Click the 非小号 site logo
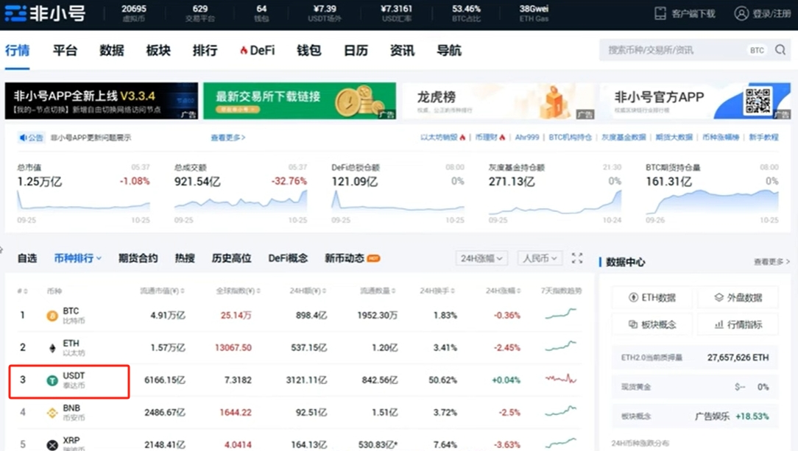This screenshot has height=451, width=798. [45, 14]
